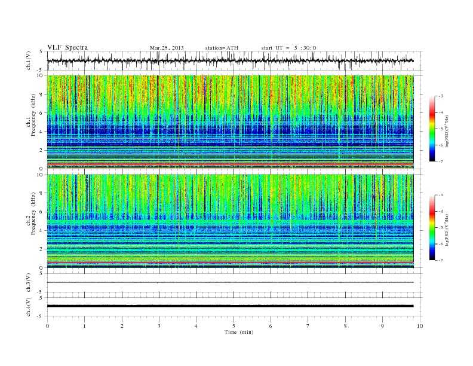Click the "Time (min)" x-axis label
This screenshot has width=473, height=366.
[x=239, y=332]
